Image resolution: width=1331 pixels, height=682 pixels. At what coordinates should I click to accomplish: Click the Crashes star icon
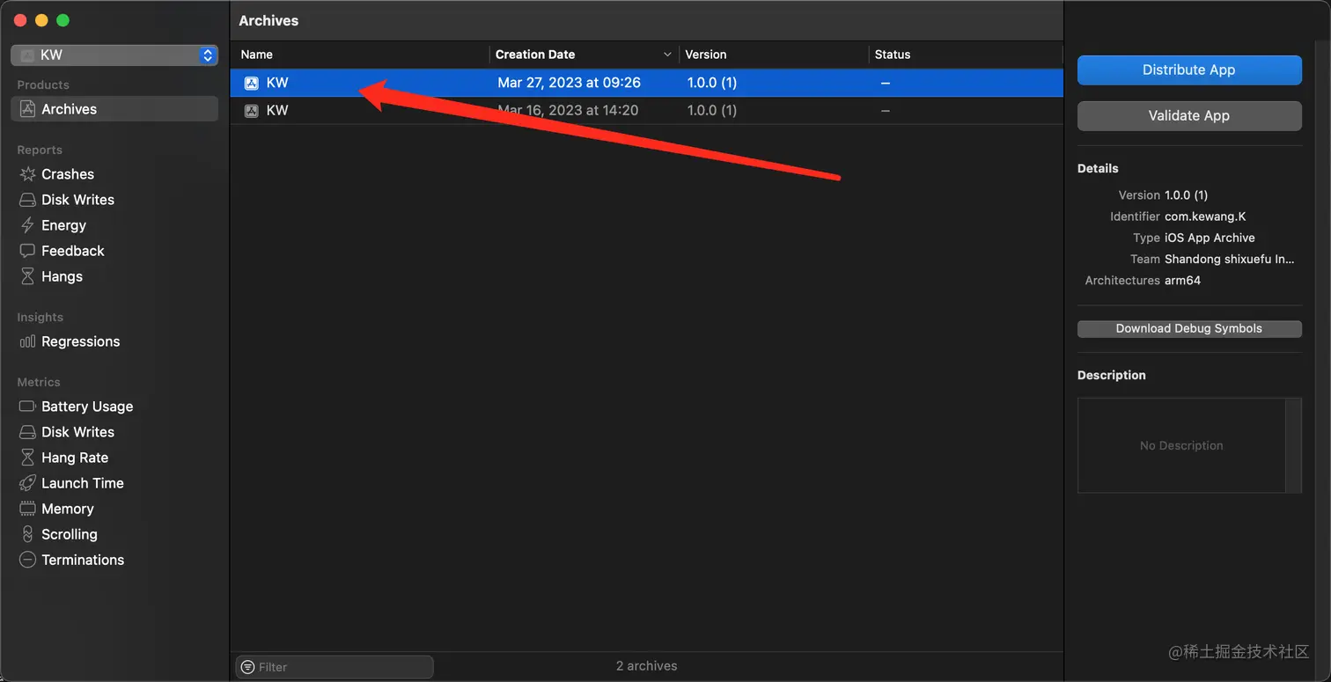coord(27,174)
